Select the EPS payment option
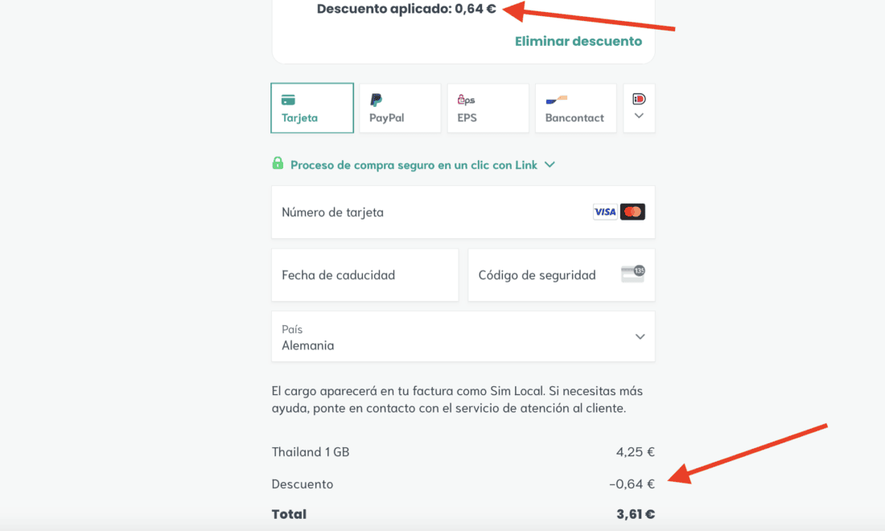This screenshot has width=885, height=531. pyautogui.click(x=488, y=108)
